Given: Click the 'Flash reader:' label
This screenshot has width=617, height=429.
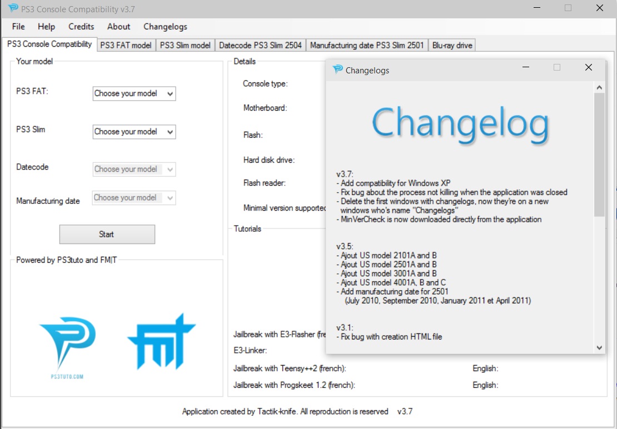Looking at the screenshot, I should (265, 183).
